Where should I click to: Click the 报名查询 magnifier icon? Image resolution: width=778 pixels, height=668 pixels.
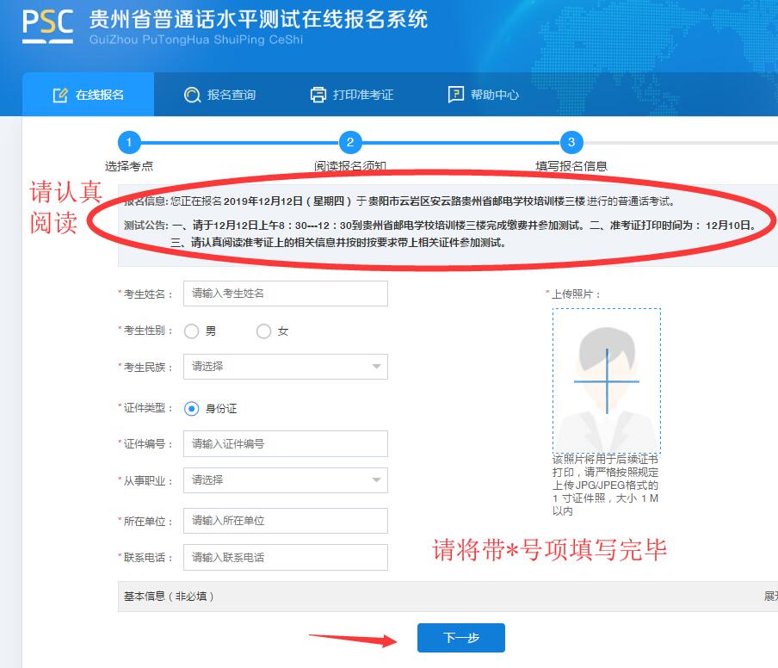[x=192, y=95]
